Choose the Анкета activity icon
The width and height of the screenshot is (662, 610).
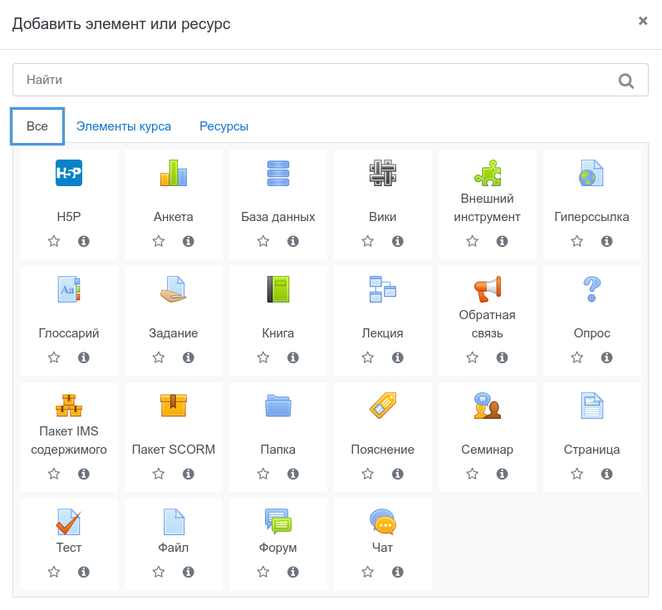(174, 173)
